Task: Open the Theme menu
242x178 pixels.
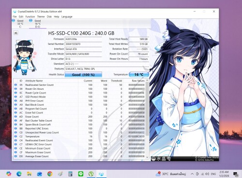Action: pyautogui.click(x=41, y=16)
